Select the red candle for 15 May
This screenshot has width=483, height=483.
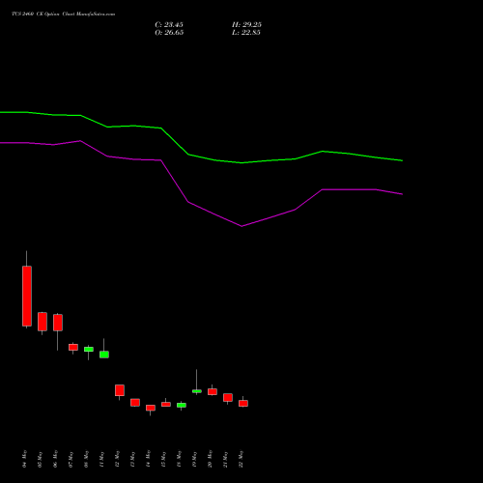pos(166,404)
